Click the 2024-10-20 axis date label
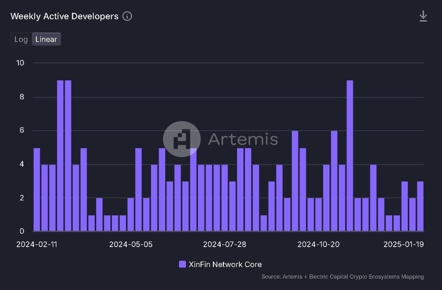Screen dimensions: 442x290 click(318, 244)
